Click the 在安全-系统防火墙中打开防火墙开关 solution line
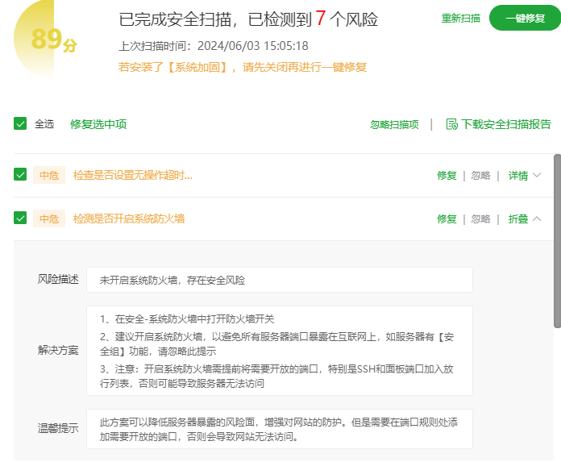Image resolution: width=561 pixels, height=462 pixels. click(x=187, y=318)
